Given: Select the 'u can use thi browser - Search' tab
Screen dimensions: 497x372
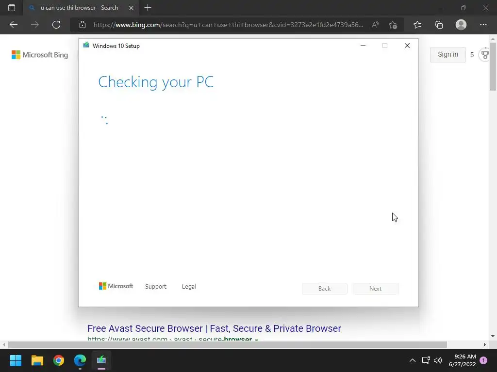Looking at the screenshot, I should coord(81,8).
